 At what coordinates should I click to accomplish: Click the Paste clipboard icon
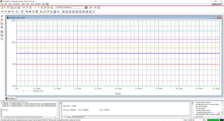31,8
